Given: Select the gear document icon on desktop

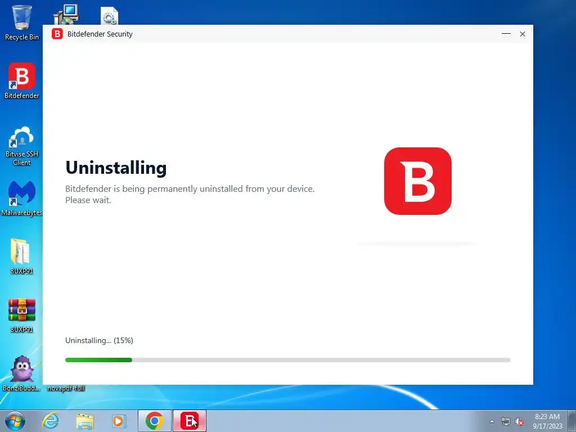Looking at the screenshot, I should click(x=110, y=16).
